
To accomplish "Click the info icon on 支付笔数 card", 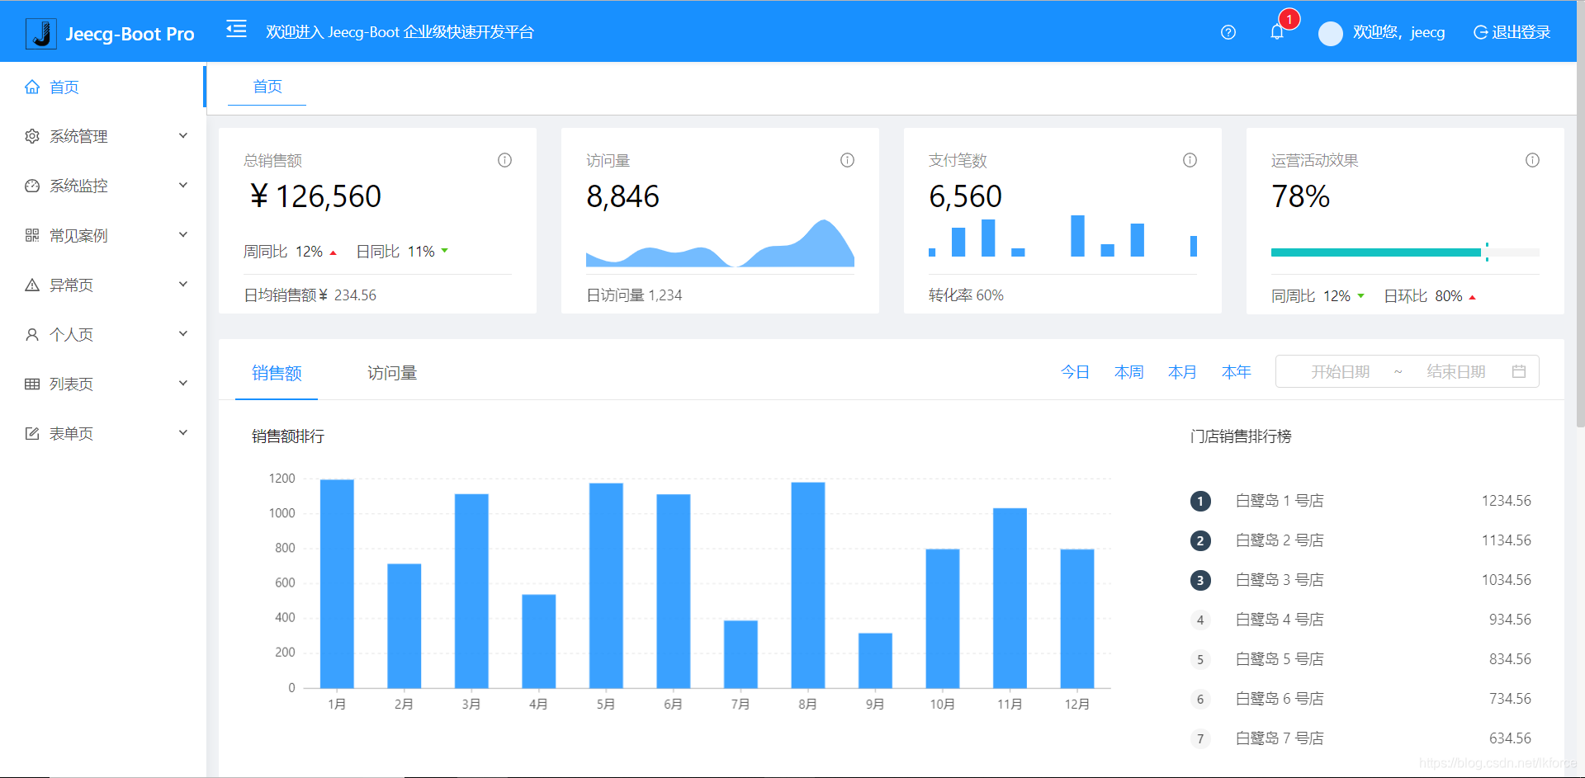I will tap(1190, 160).
